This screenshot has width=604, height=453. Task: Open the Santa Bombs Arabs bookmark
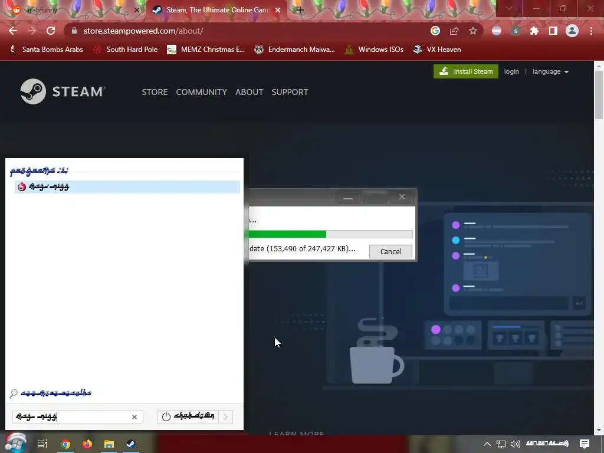click(46, 50)
